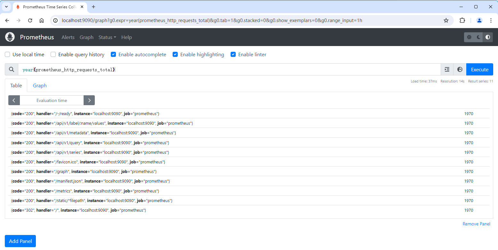Select the /manifest.json result row
The height and width of the screenshot is (250, 498).
249,181
